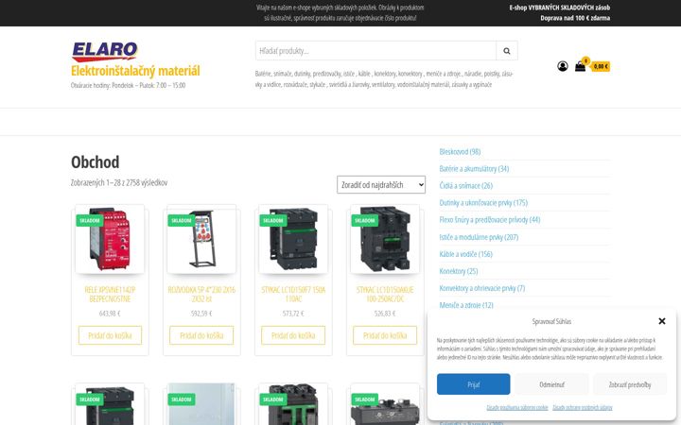Open the personal data protection link
The width and height of the screenshot is (681, 425).
[x=583, y=407]
